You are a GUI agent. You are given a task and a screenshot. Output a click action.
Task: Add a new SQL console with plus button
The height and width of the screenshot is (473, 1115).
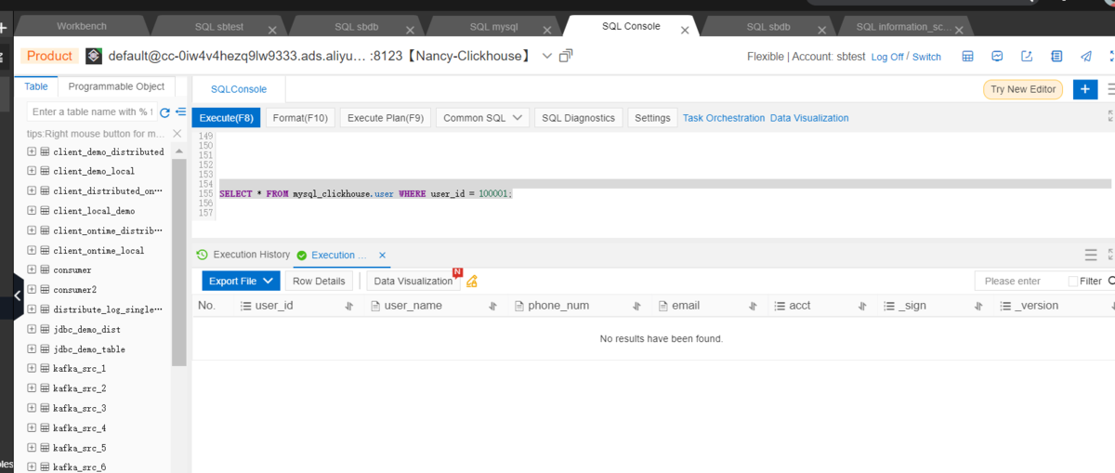(1084, 89)
